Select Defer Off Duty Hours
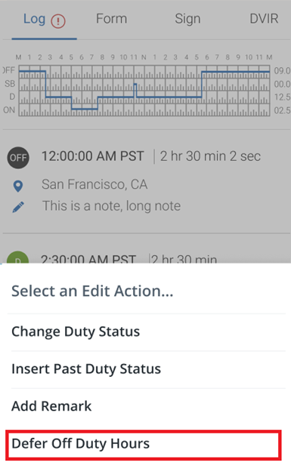Image resolution: width=291 pixels, height=472 pixels. click(x=144, y=445)
